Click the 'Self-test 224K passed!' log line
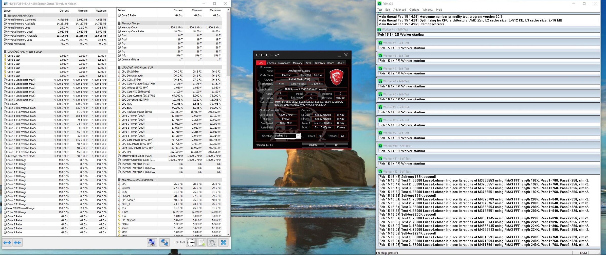Image resolution: width=606 pixels, height=255 pixels. pyautogui.click(x=407, y=233)
